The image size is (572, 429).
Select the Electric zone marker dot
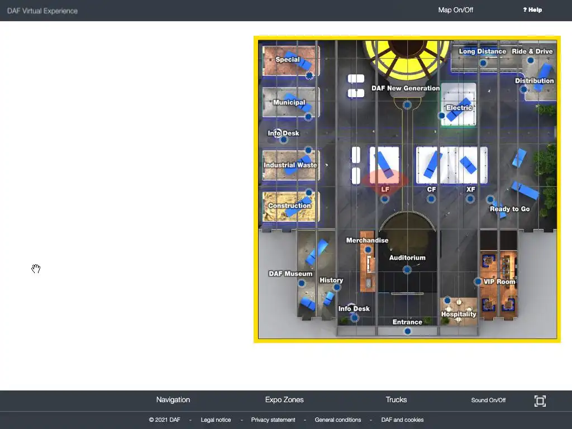(x=442, y=116)
